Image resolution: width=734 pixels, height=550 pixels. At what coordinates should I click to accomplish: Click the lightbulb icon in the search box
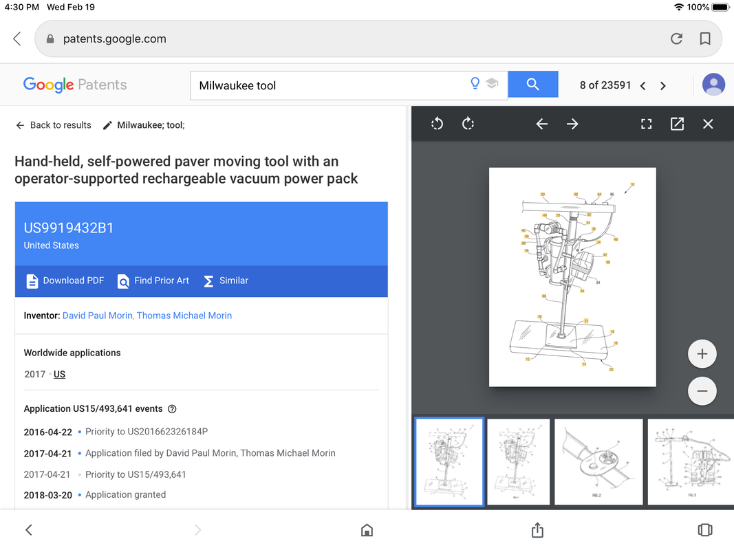pos(475,84)
